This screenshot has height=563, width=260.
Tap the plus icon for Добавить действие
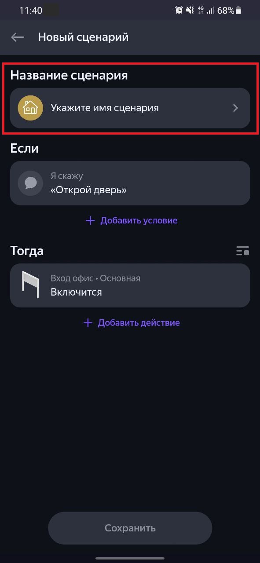coord(88,323)
